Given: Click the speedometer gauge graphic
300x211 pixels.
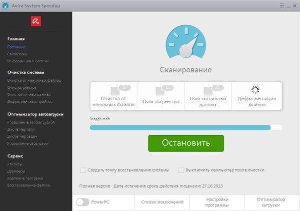Looking at the screenshot, I should [x=186, y=41].
